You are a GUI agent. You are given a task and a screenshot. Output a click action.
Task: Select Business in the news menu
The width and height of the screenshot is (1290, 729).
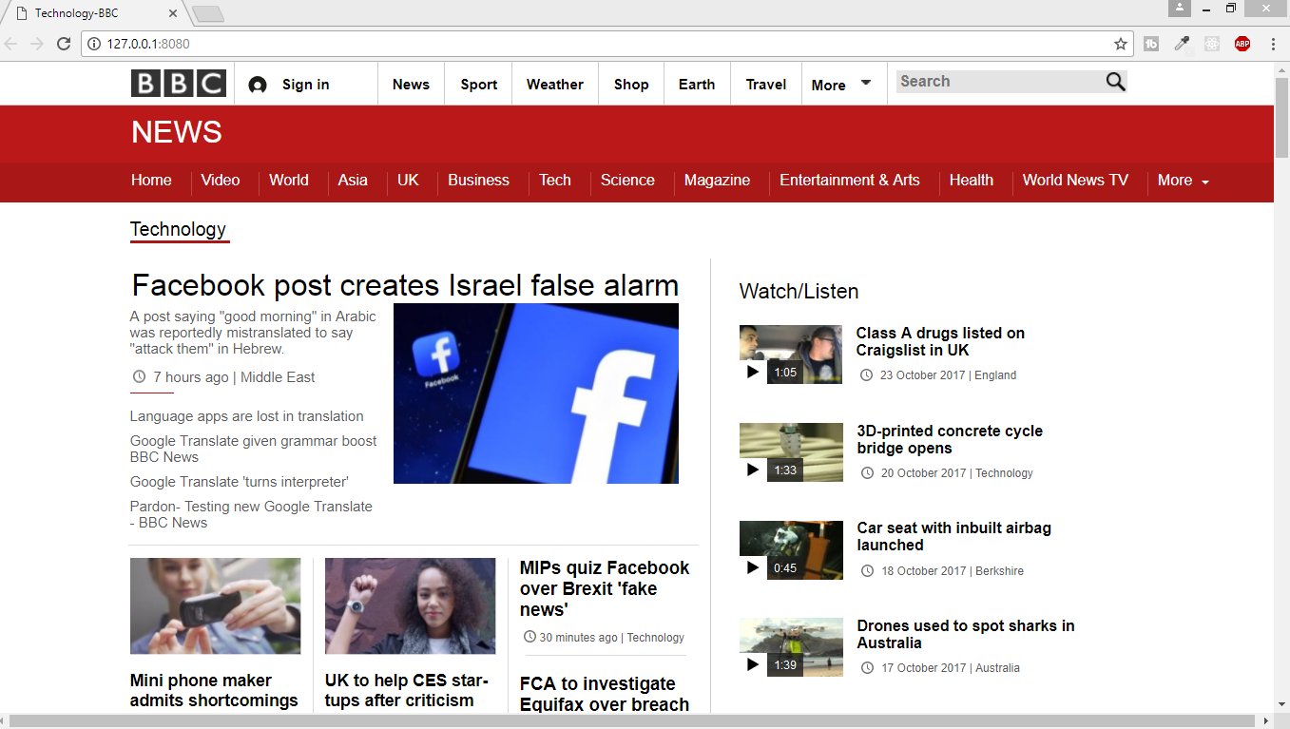478,181
